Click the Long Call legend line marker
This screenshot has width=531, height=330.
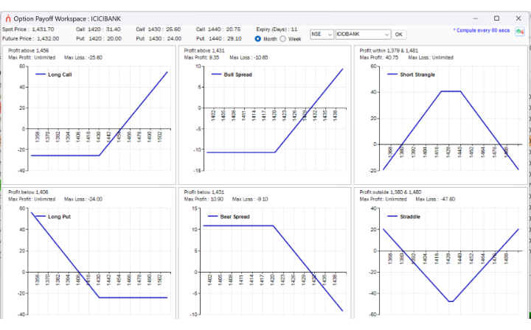pos(41,74)
